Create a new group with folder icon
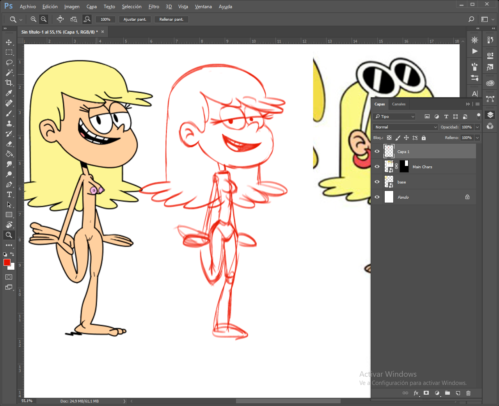 (448, 393)
